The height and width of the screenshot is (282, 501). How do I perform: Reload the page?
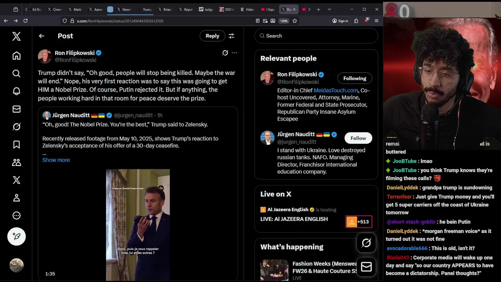pyautogui.click(x=25, y=21)
